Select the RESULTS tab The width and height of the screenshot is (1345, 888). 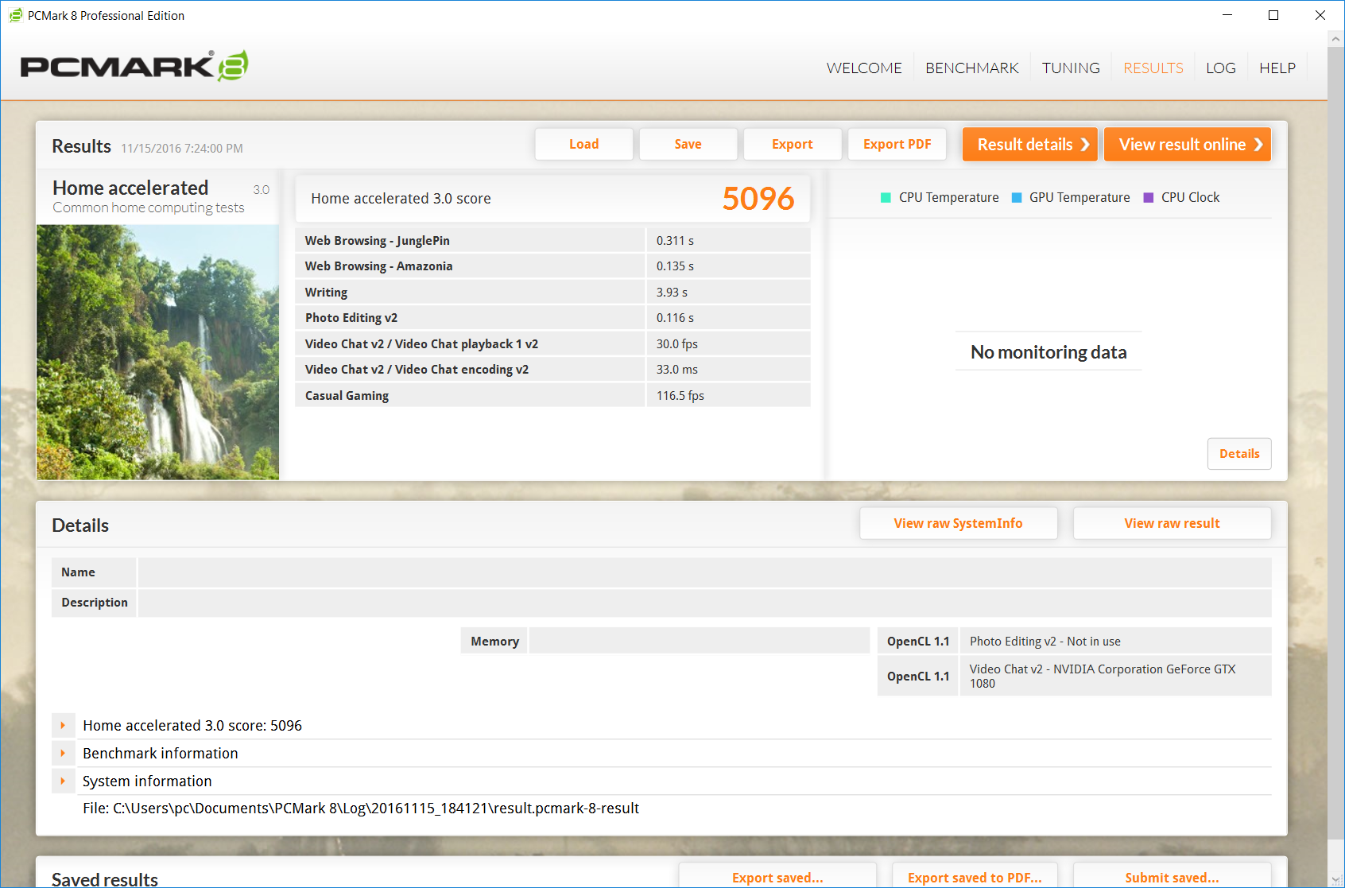point(1153,68)
